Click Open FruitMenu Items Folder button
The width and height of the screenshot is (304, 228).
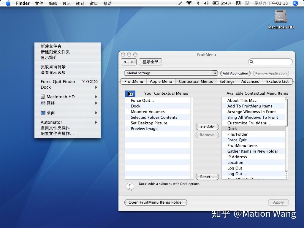click(x=156, y=202)
